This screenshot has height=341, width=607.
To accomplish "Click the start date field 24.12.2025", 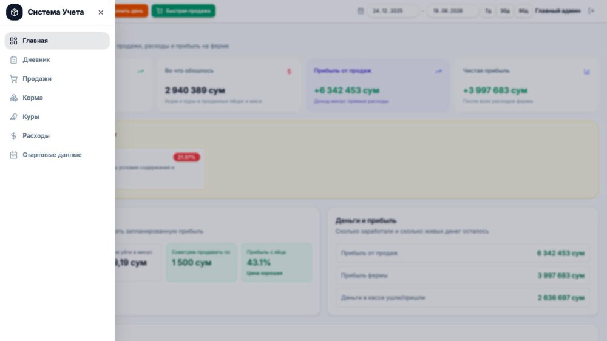I will (393, 11).
